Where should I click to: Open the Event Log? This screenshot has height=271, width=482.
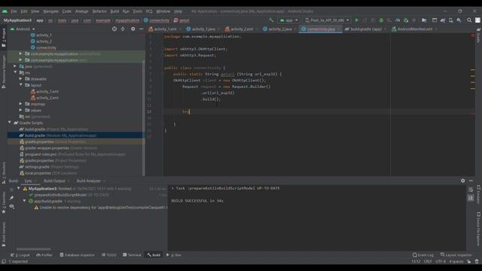423,255
